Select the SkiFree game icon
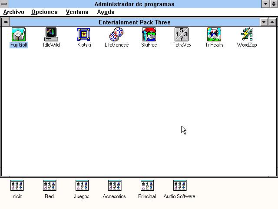Image resolution: width=278 pixels, height=209 pixels. (149, 34)
